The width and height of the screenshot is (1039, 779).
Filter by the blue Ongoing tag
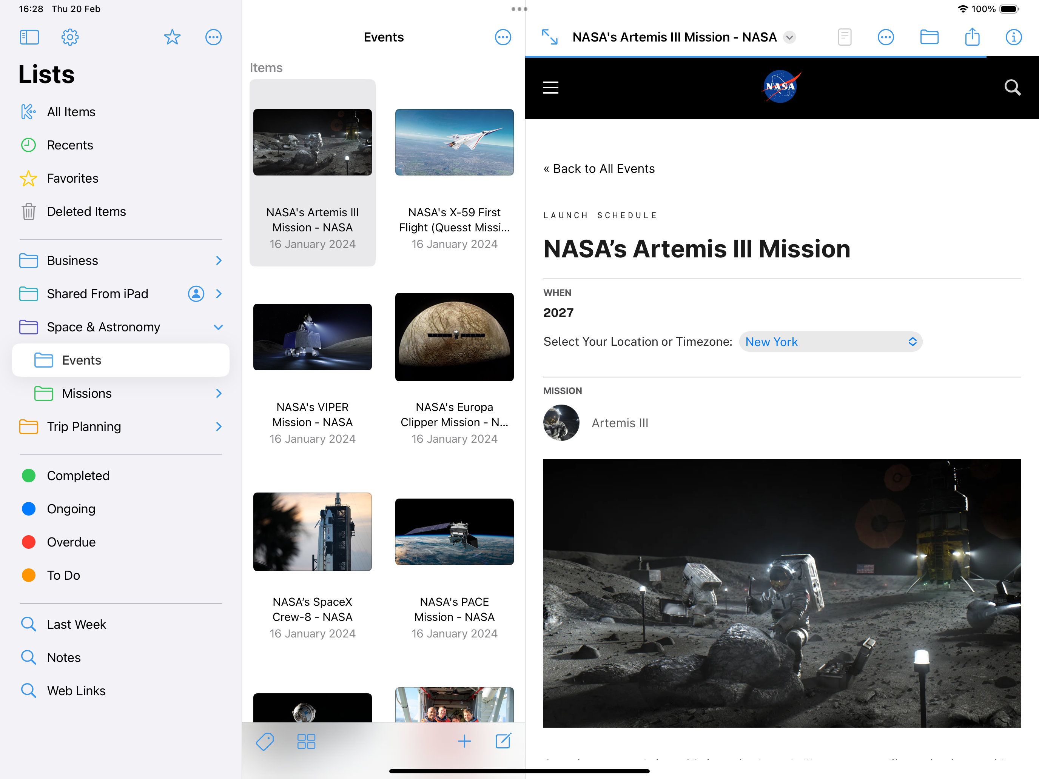(120, 509)
